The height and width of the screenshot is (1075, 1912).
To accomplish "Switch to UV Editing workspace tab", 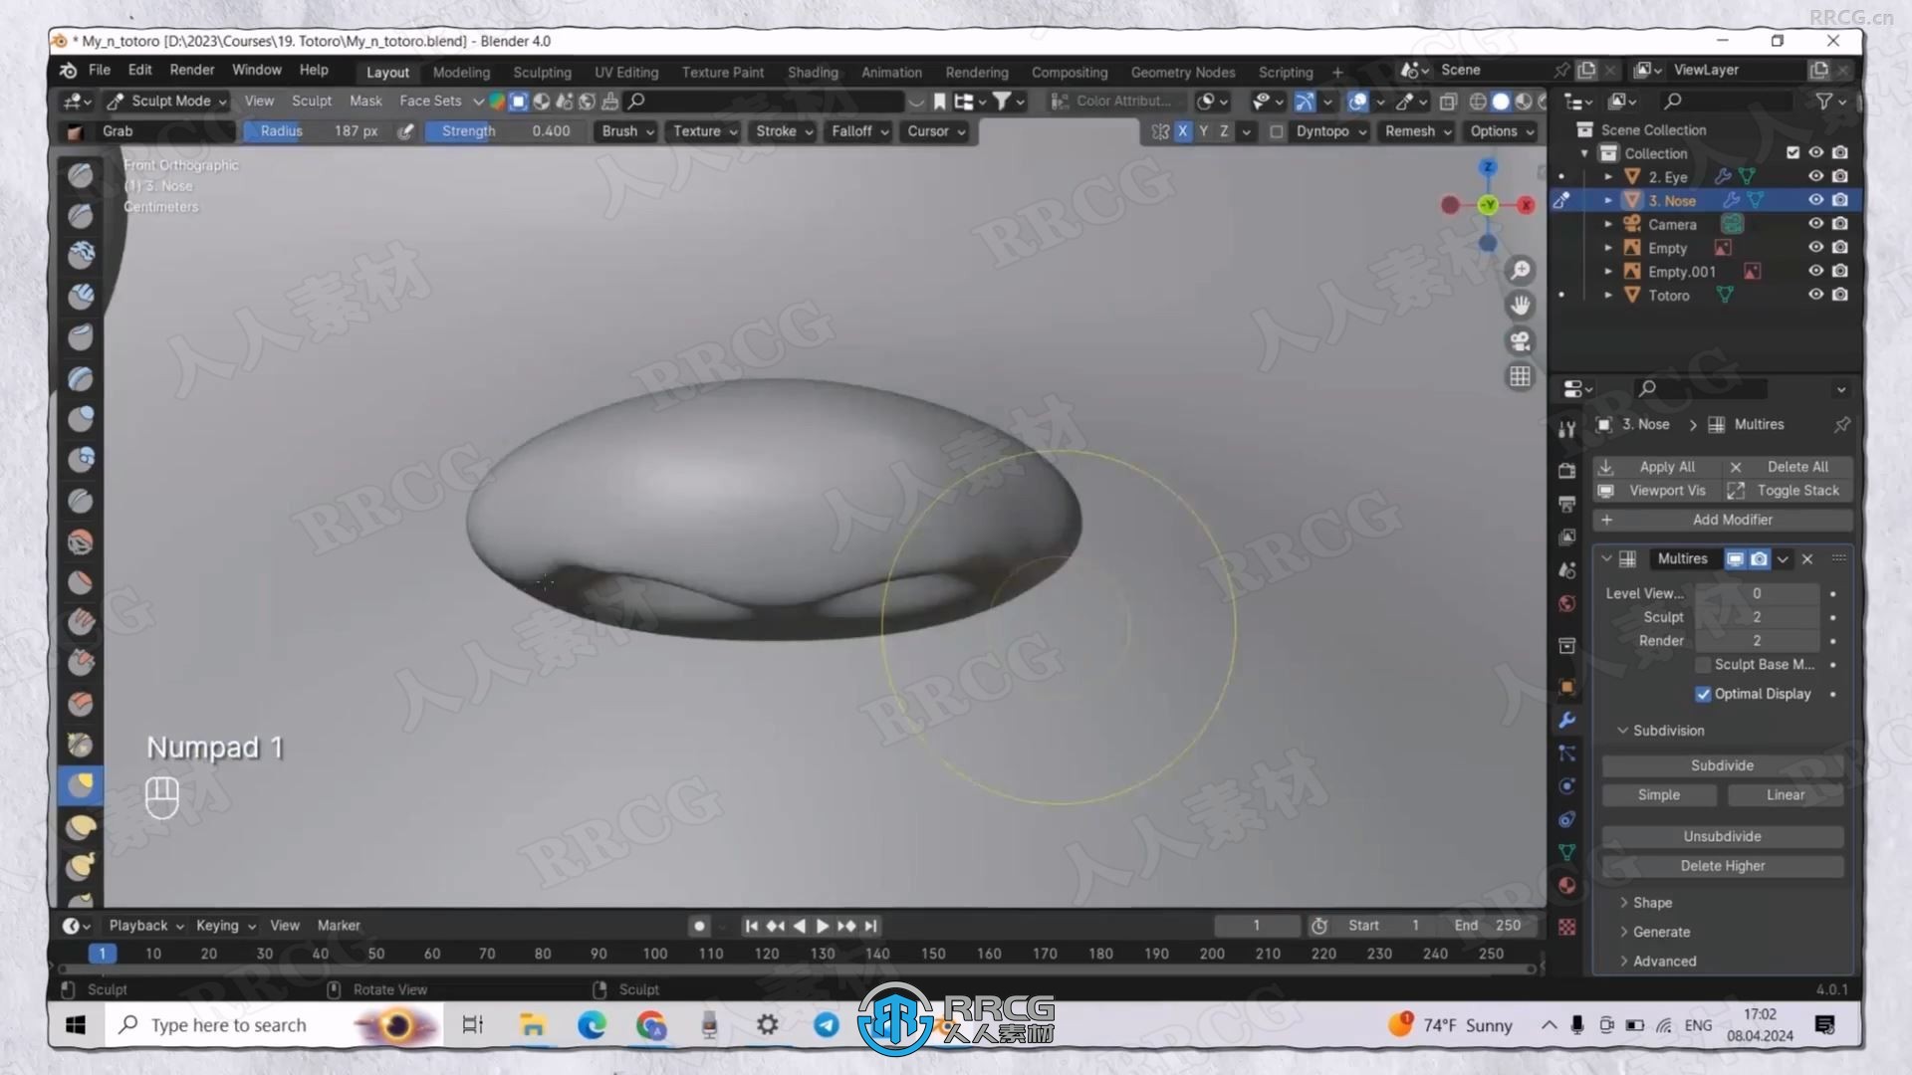I will (626, 72).
